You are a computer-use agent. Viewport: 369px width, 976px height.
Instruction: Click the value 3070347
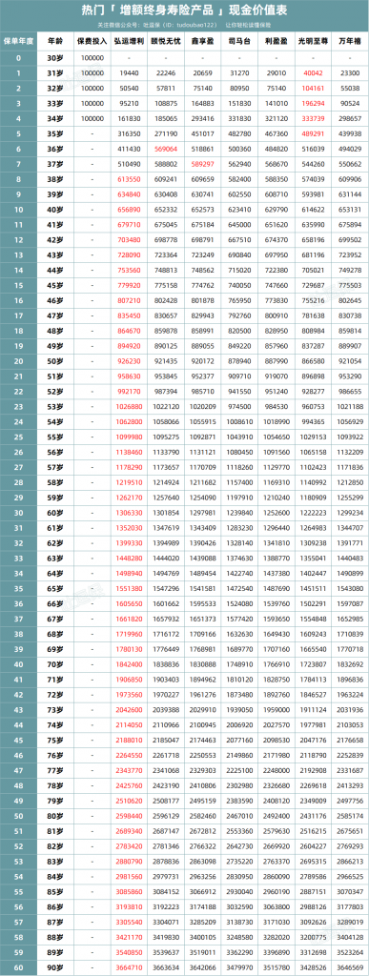(349, 892)
